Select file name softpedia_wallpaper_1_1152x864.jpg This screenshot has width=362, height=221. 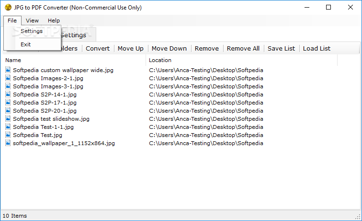64,143
